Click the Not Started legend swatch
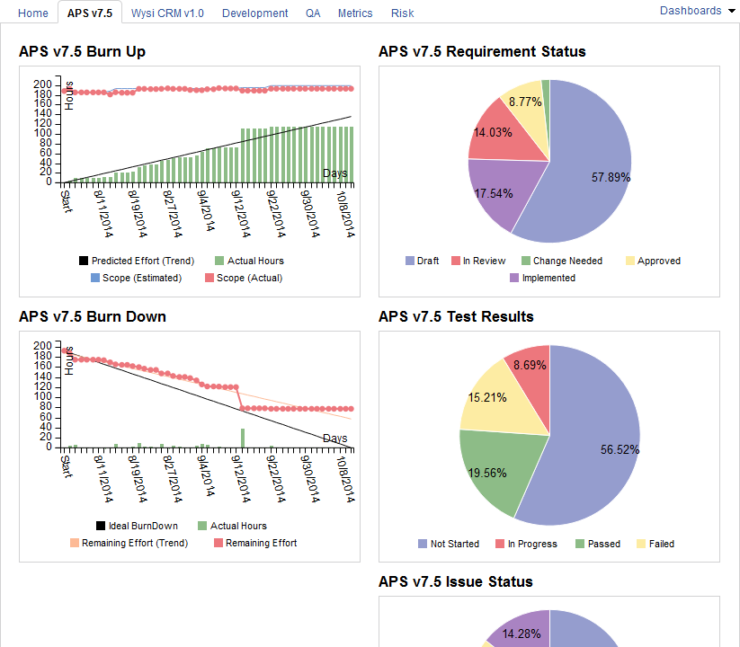This screenshot has height=647, width=740. pos(423,544)
